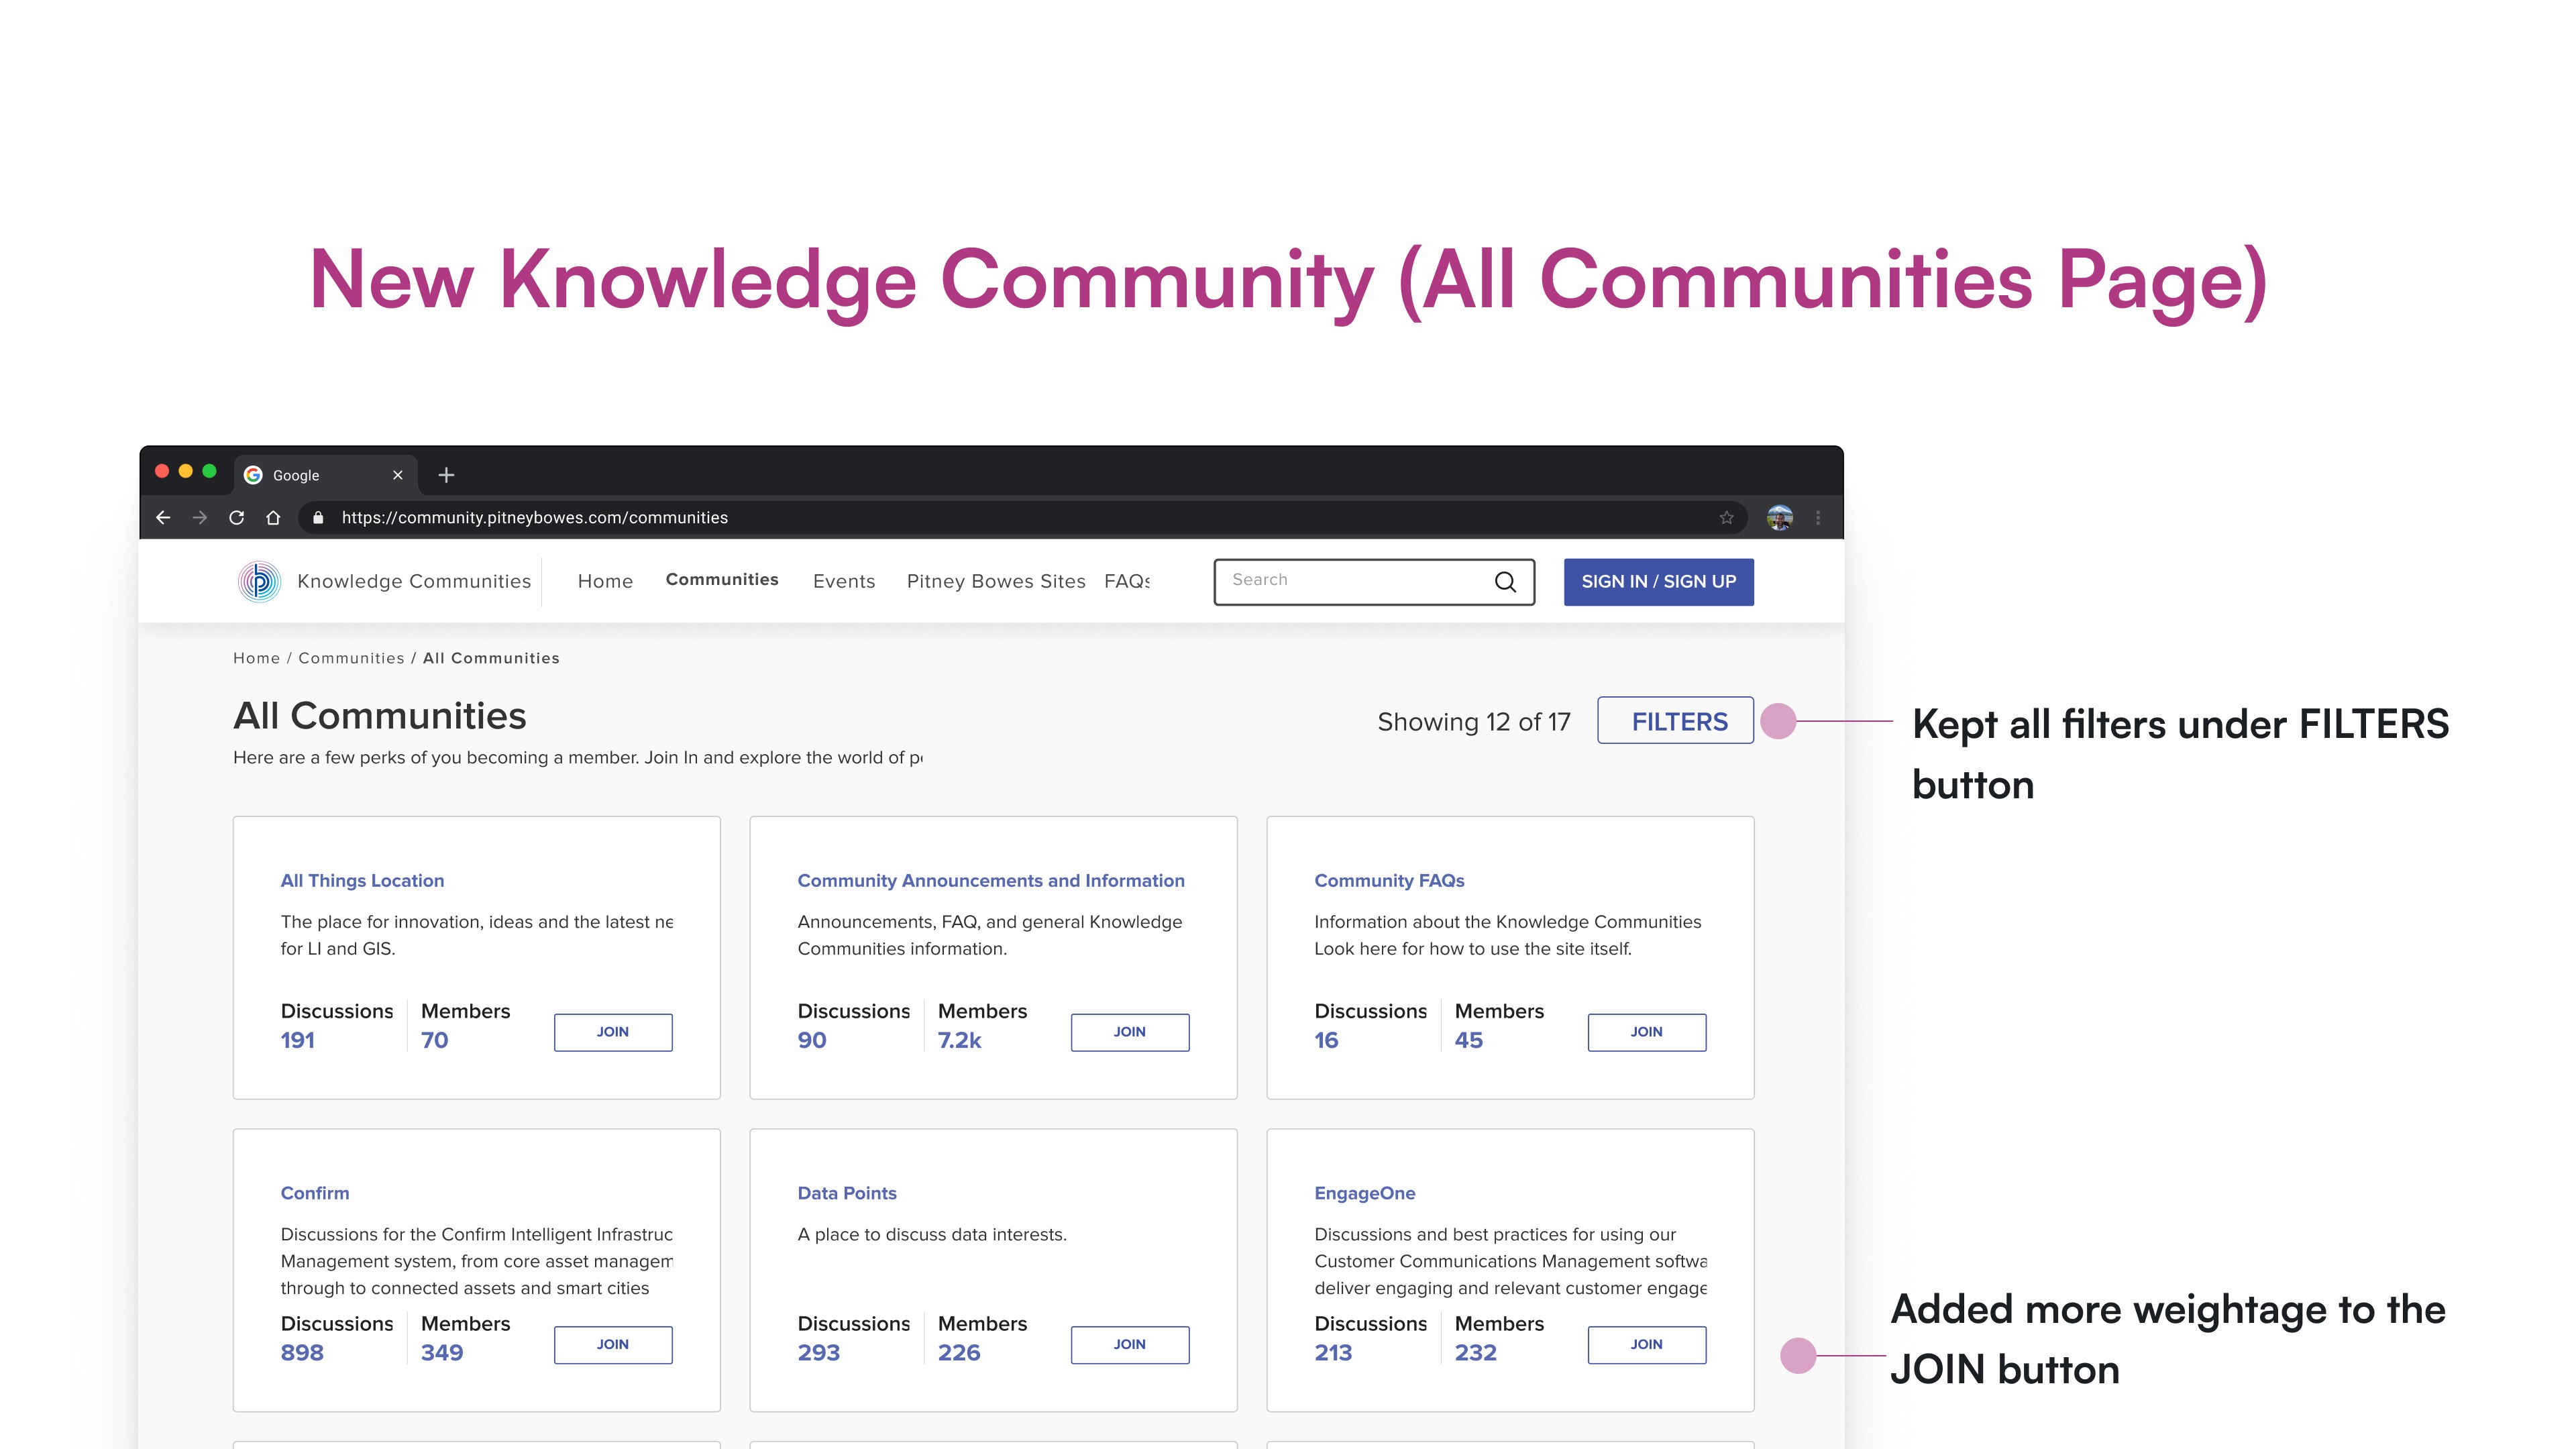Focus the Search input field

[1350, 581]
